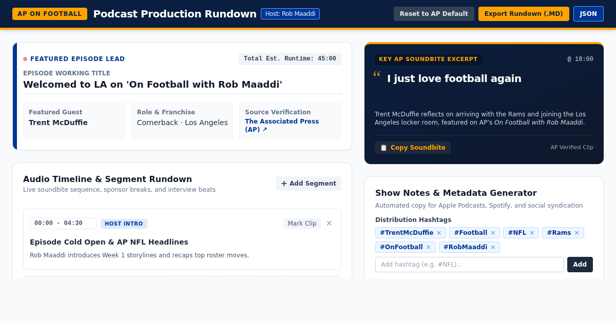Export Rundown as .MD
616x323 pixels.
524,14
